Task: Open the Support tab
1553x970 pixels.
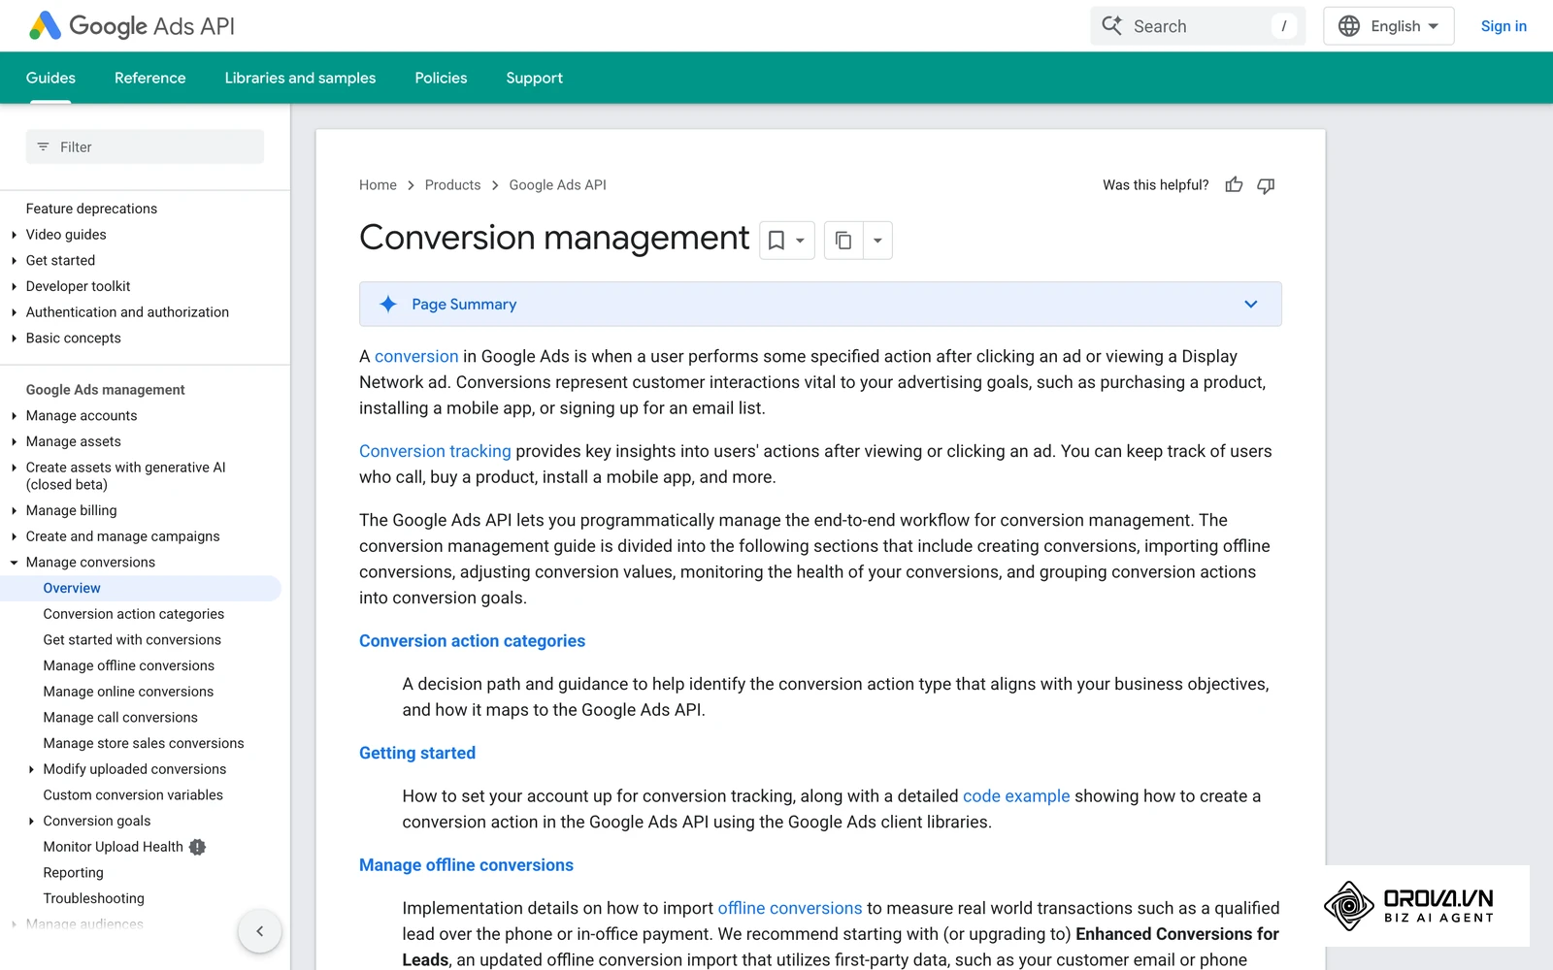Action: click(x=535, y=78)
